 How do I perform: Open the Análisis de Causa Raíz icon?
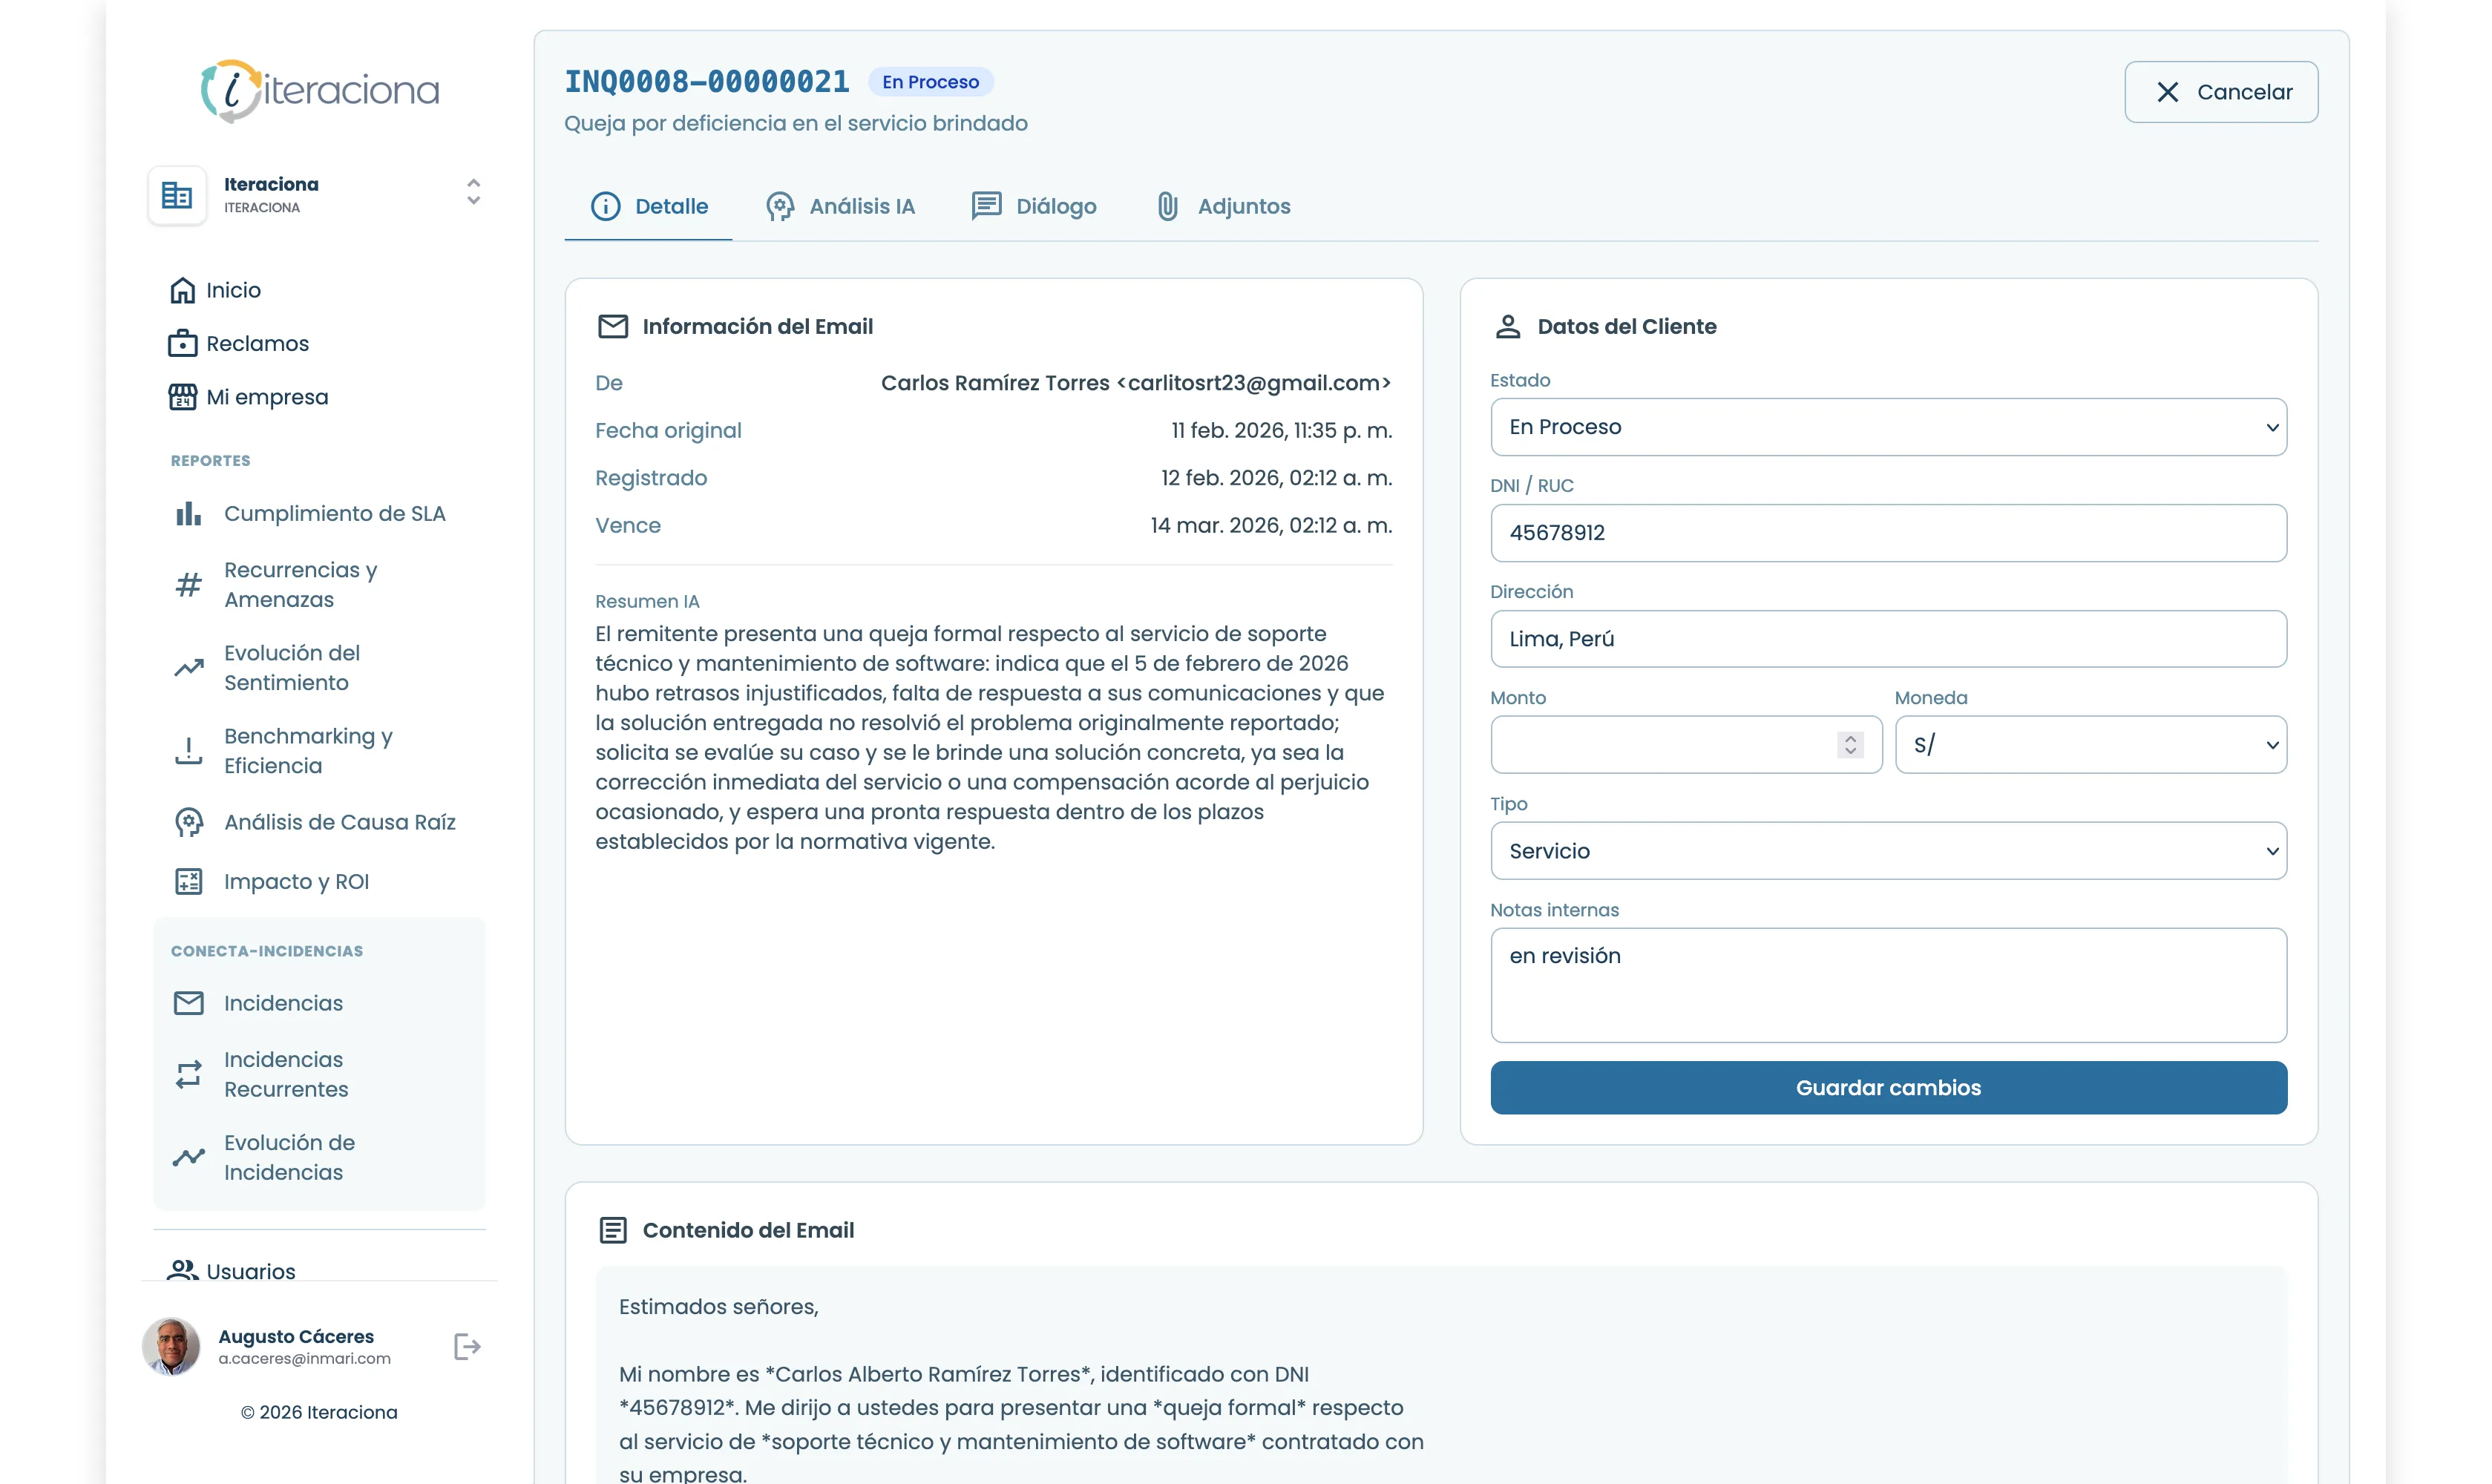tap(188, 822)
